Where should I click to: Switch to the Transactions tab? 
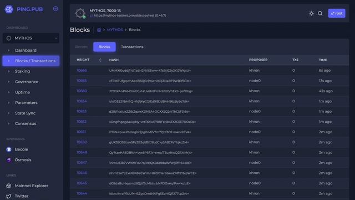(x=132, y=47)
